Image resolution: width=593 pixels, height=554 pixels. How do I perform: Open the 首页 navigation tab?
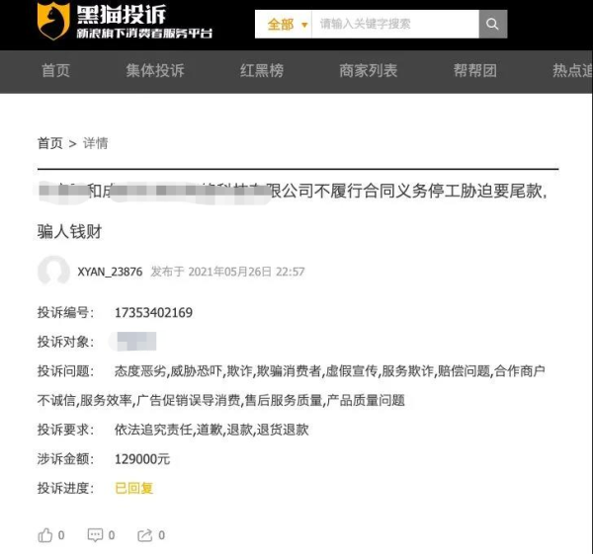(x=56, y=71)
